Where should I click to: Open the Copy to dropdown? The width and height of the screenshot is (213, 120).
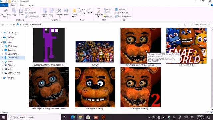pyautogui.click(x=51, y=13)
